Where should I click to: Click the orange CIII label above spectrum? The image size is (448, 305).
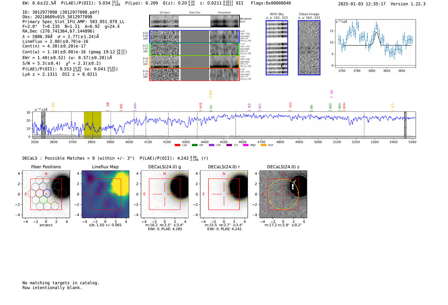click(x=211, y=94)
